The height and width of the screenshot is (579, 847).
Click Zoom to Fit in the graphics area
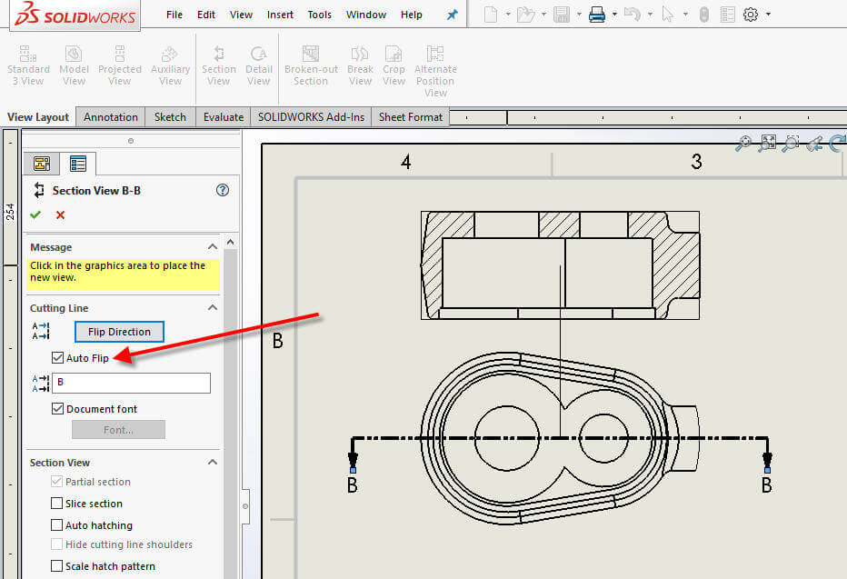pyautogui.click(x=768, y=143)
